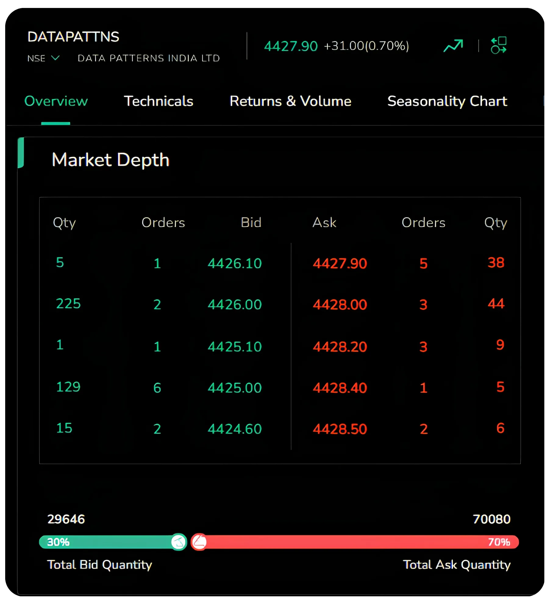The image size is (550, 603).
Task: Click bid quantity 129
Action: pyautogui.click(x=68, y=387)
